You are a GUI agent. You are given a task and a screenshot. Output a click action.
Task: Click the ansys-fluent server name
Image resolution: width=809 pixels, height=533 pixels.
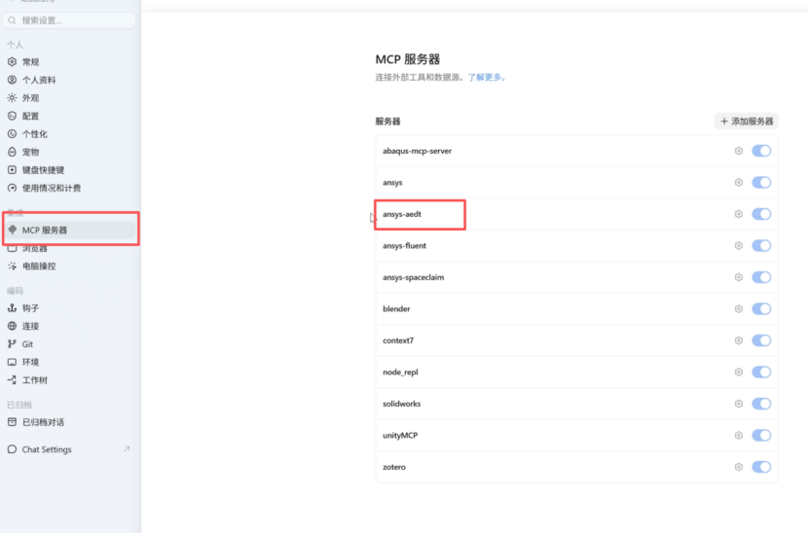405,246
